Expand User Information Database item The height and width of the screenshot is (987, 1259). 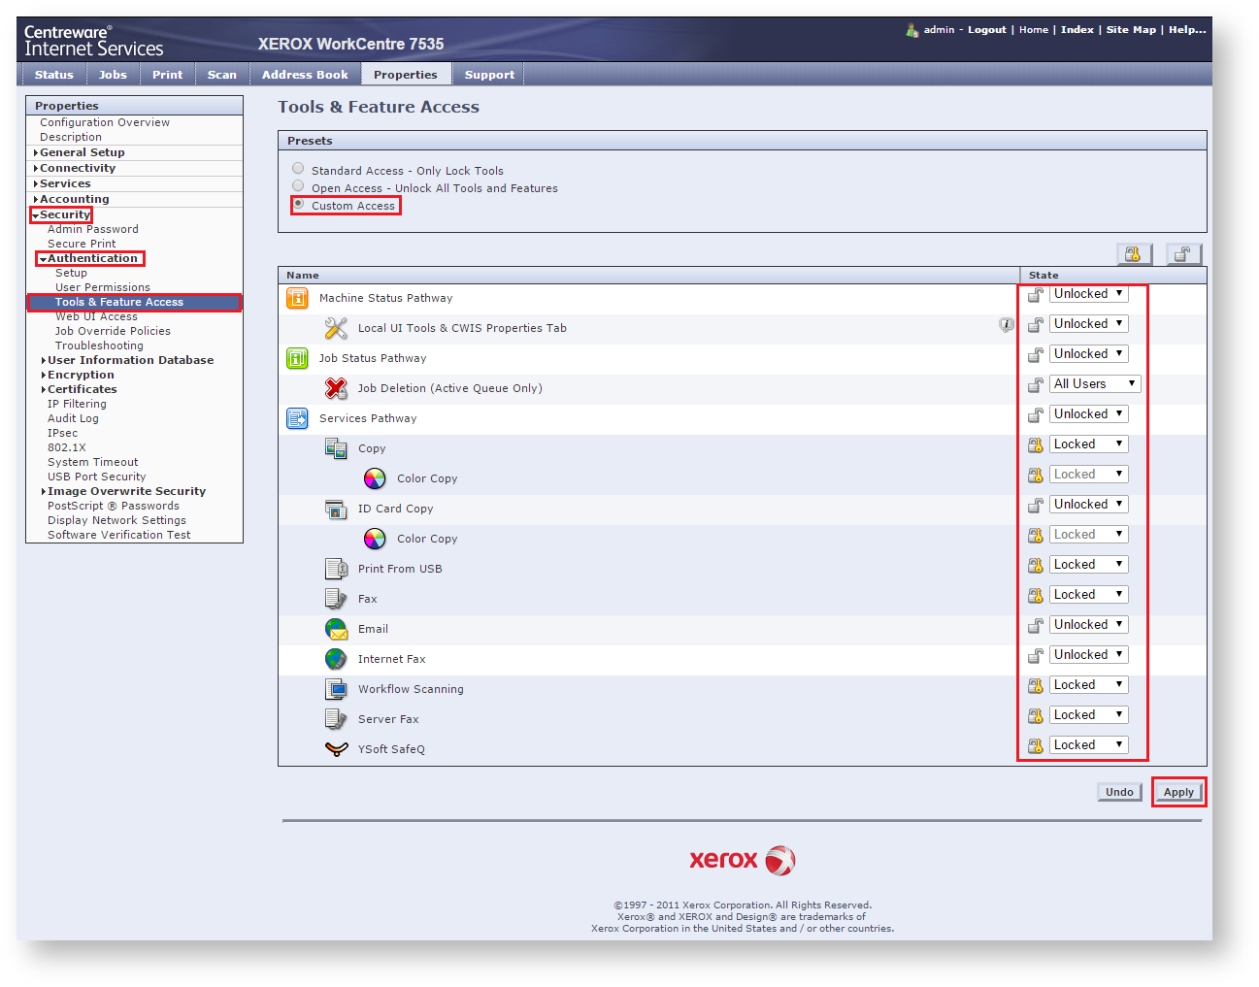point(130,360)
